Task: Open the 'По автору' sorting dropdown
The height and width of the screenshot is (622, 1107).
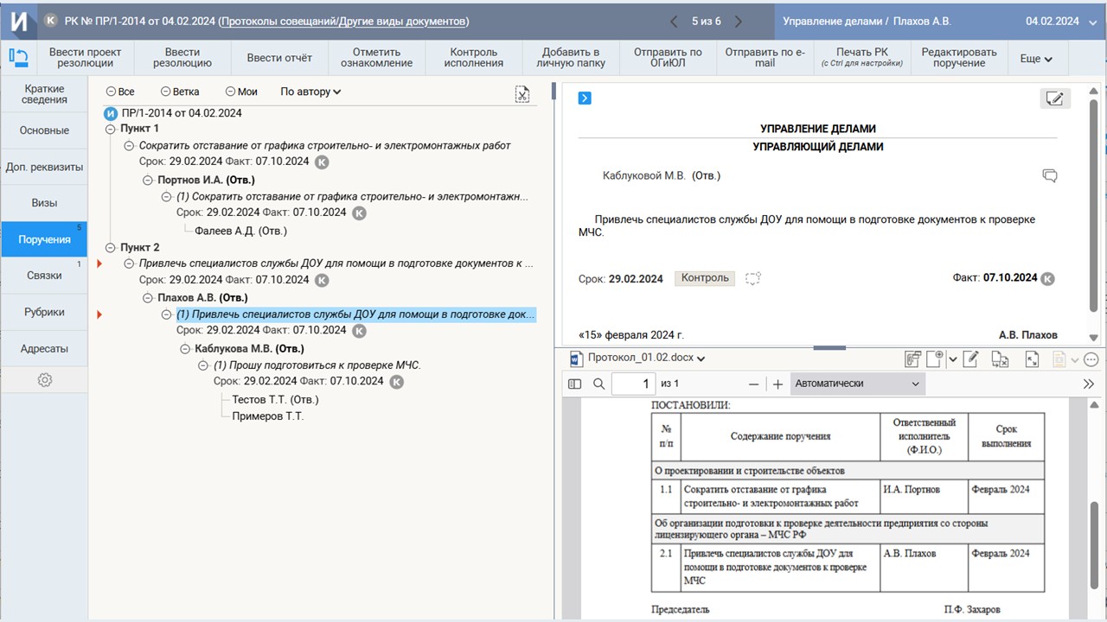Action: pyautogui.click(x=310, y=92)
